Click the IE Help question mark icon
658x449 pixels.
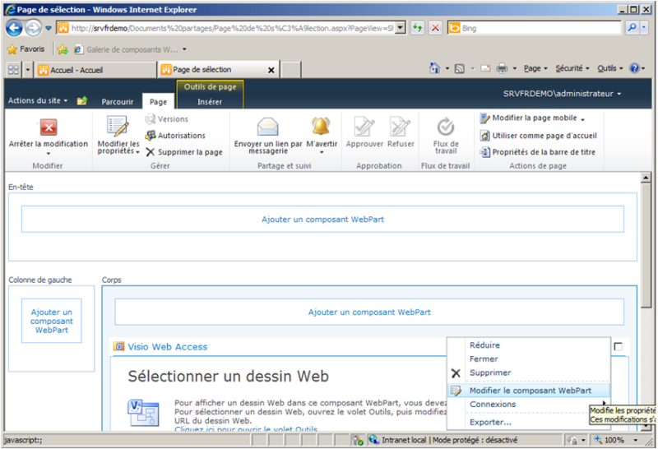coord(634,68)
